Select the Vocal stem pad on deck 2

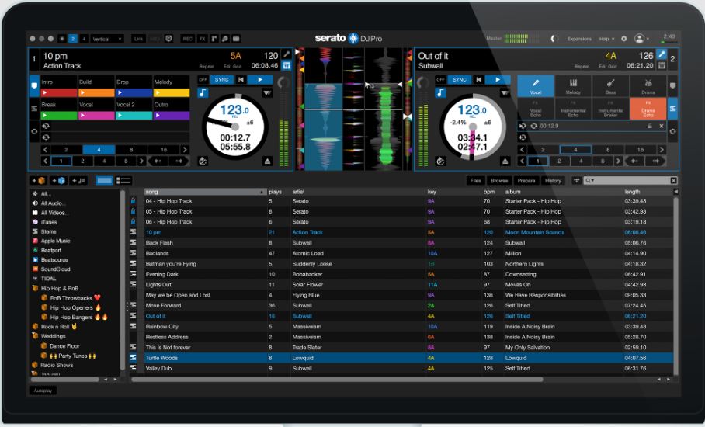(536, 86)
